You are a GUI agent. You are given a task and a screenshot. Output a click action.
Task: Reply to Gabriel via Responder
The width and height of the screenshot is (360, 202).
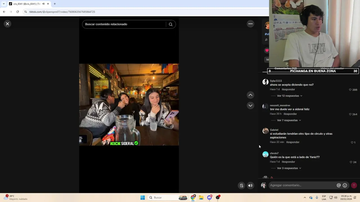293,142
